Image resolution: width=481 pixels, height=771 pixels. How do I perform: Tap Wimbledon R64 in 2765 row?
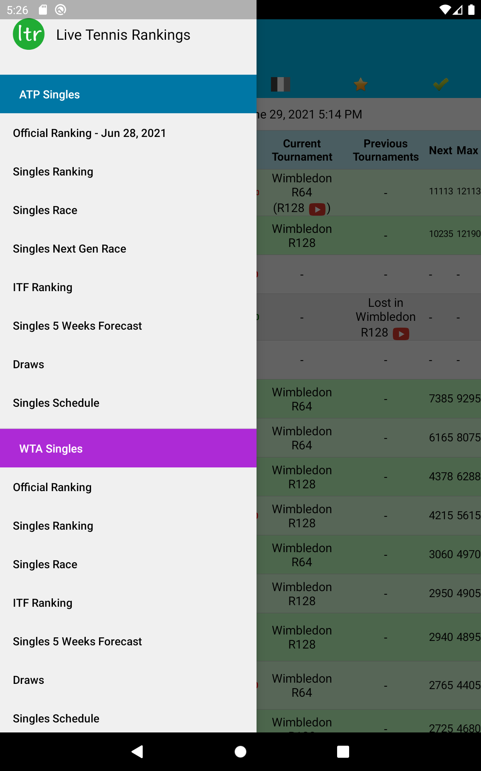point(302,685)
